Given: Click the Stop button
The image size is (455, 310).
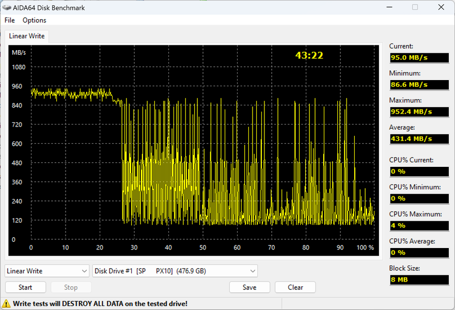Looking at the screenshot, I should pos(71,287).
